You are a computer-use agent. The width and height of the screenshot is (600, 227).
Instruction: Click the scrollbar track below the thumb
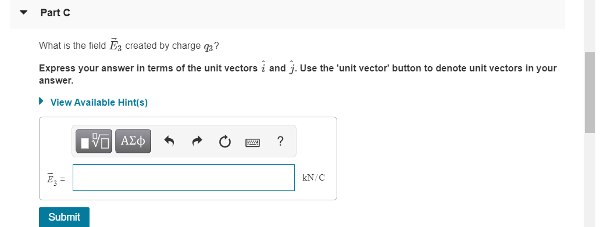coord(590,179)
